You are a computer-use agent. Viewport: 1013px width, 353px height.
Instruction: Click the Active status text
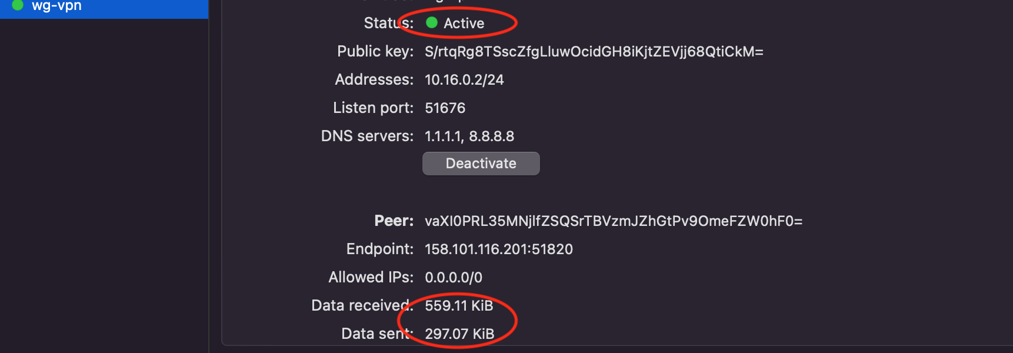point(464,24)
